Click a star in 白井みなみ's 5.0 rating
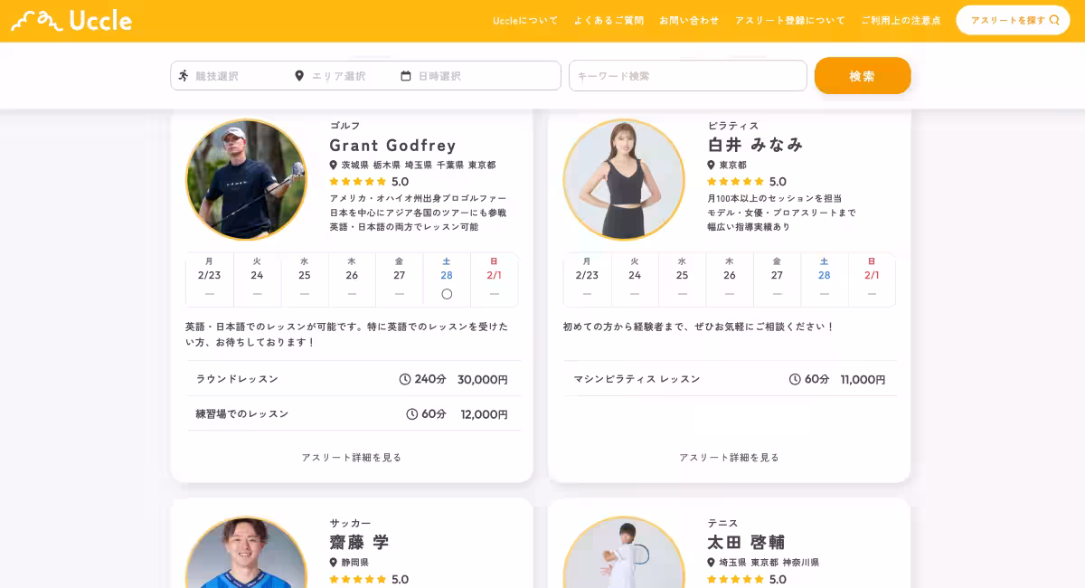This screenshot has width=1085, height=588. click(x=737, y=182)
